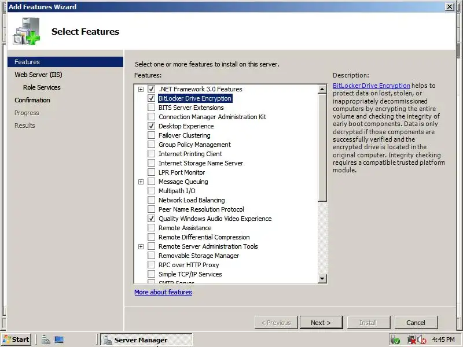
Task: Click features list scroll down arrow
Action: pos(322,278)
